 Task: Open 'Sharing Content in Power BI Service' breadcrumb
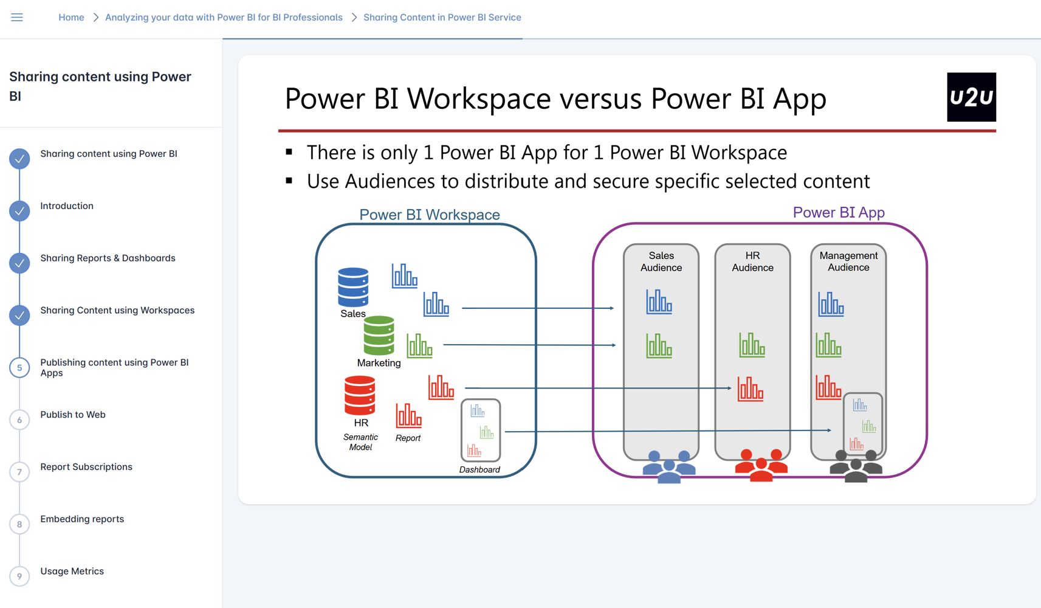(442, 17)
